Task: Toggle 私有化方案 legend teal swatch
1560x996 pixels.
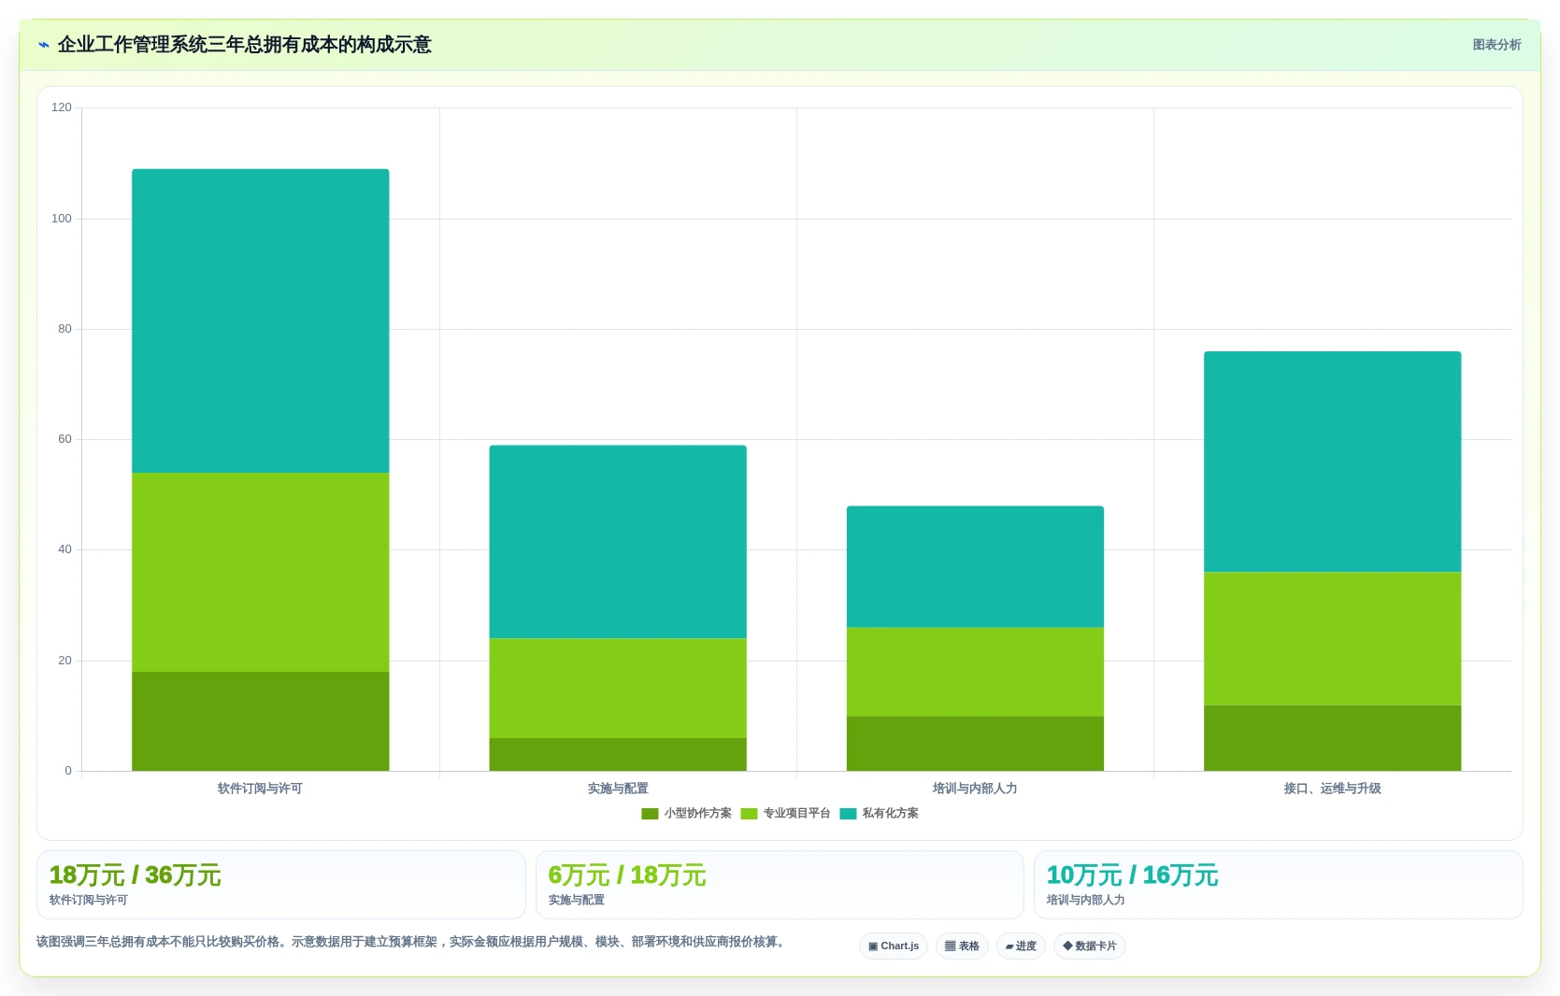Action: click(x=848, y=814)
